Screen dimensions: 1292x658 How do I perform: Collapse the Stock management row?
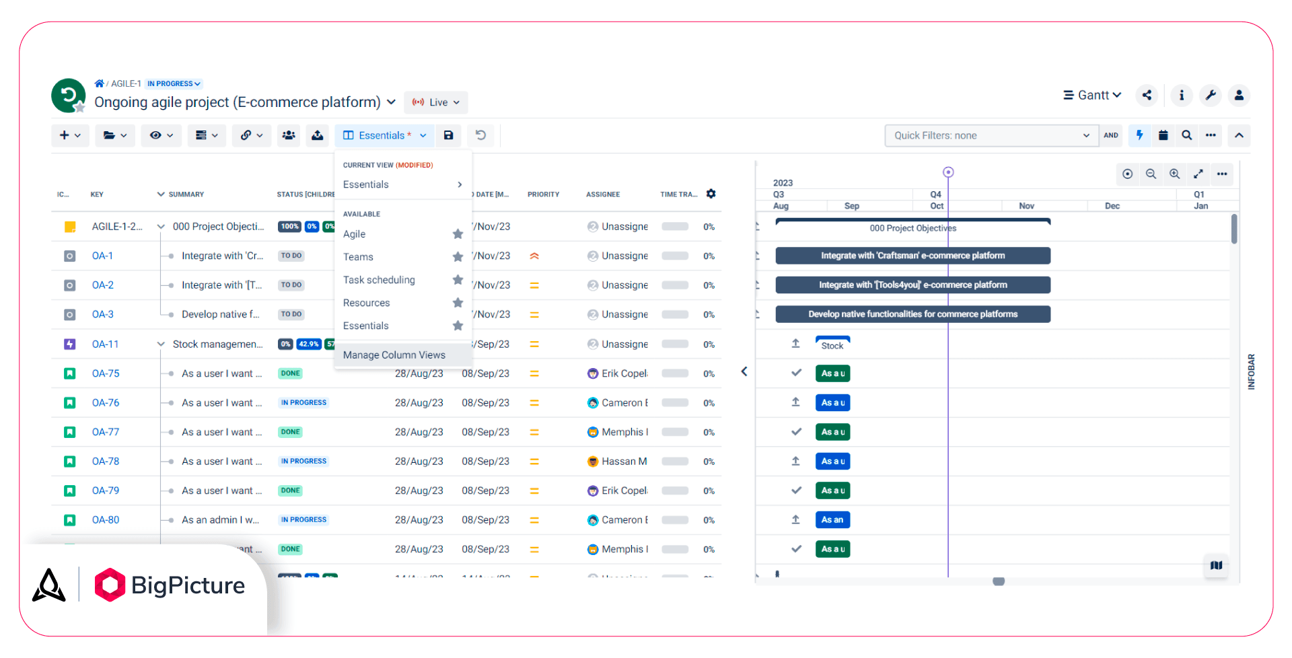(x=161, y=344)
